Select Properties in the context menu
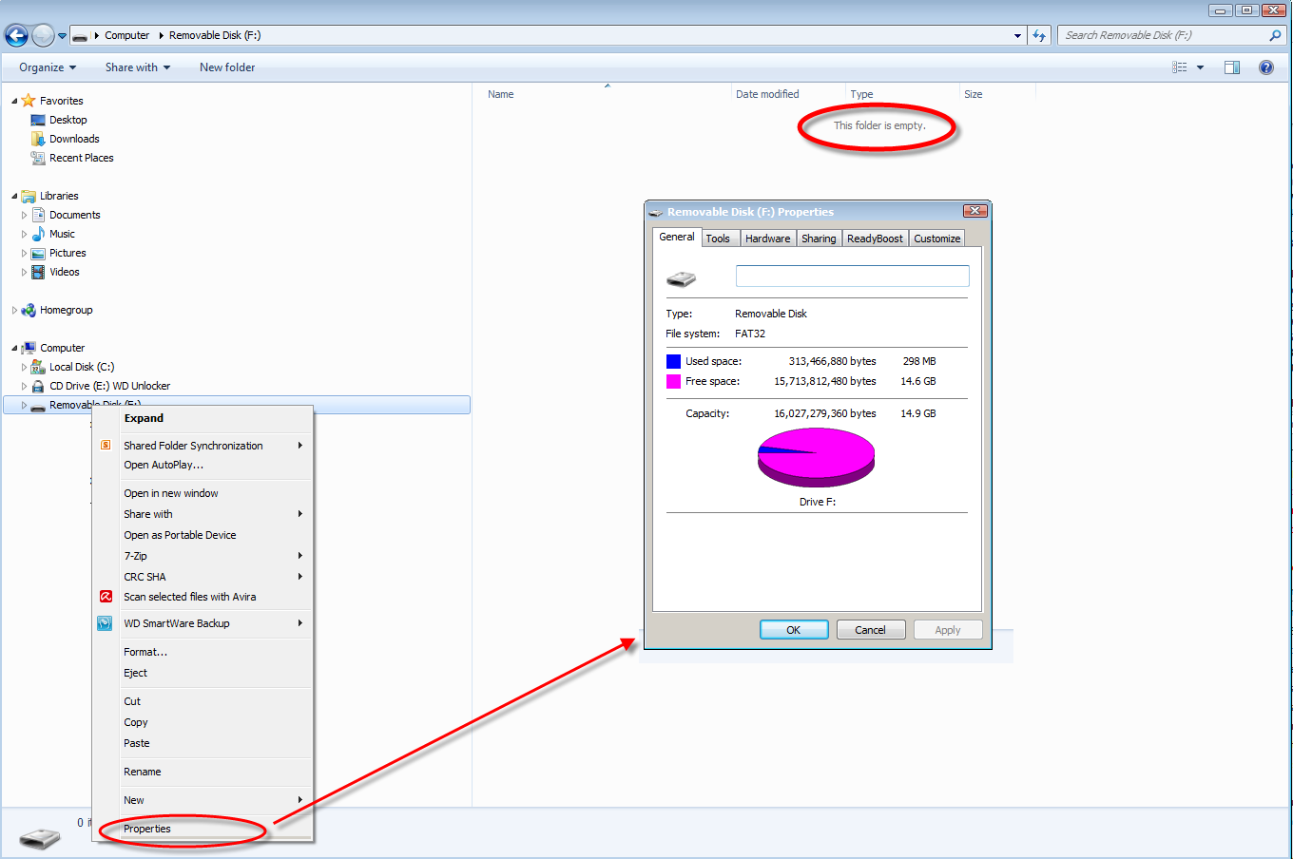Viewport: 1293px width, 859px height. 147,829
